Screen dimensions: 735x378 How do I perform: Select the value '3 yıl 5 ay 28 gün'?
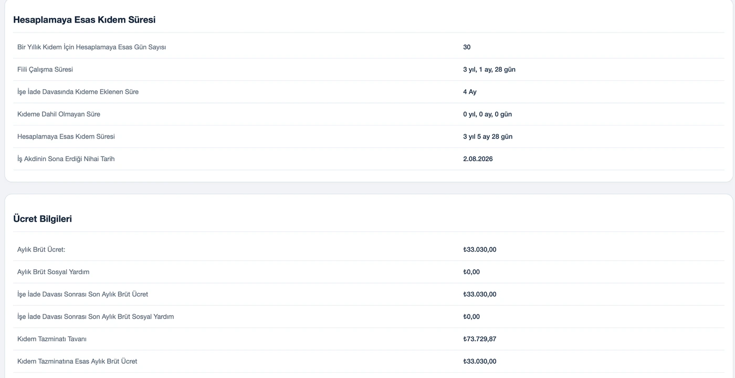[x=488, y=136]
